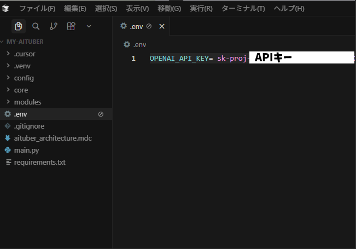
Task: Collapse the MY-AITUBER project root
Action: 25,42
